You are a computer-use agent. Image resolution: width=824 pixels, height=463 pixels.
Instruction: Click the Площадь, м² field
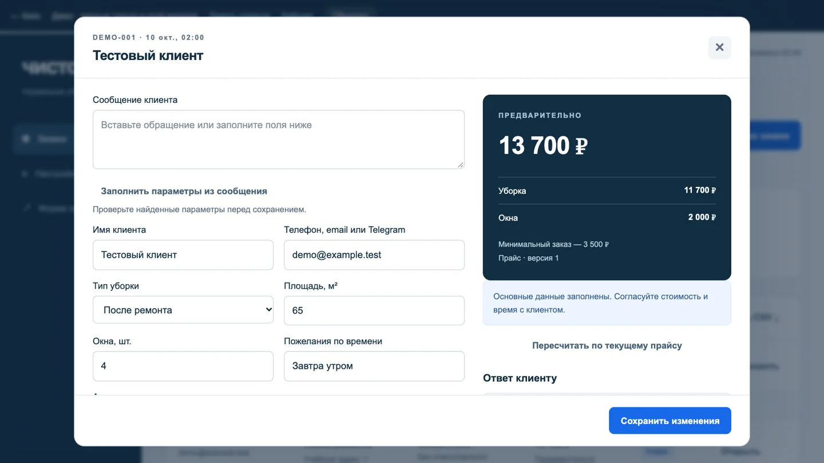pyautogui.click(x=374, y=310)
